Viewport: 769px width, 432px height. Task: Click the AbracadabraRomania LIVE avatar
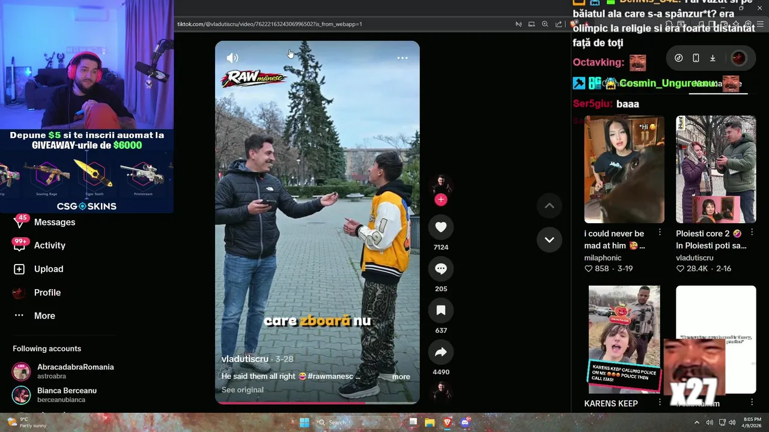coord(21,371)
